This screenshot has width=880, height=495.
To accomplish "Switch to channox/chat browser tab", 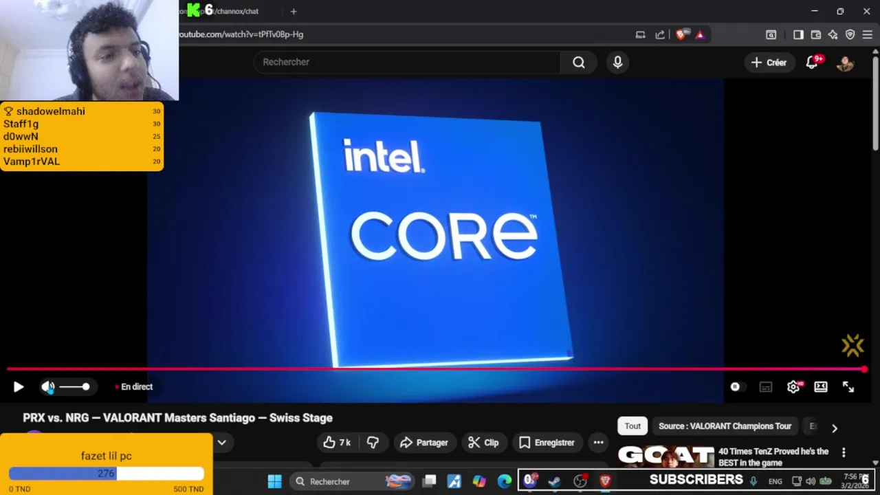I will coord(231,11).
